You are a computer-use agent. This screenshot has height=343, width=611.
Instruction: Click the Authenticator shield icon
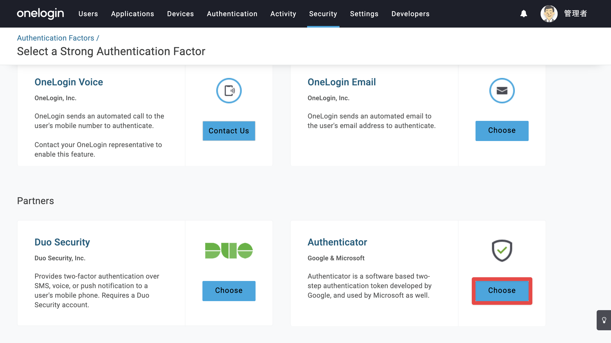tap(502, 250)
